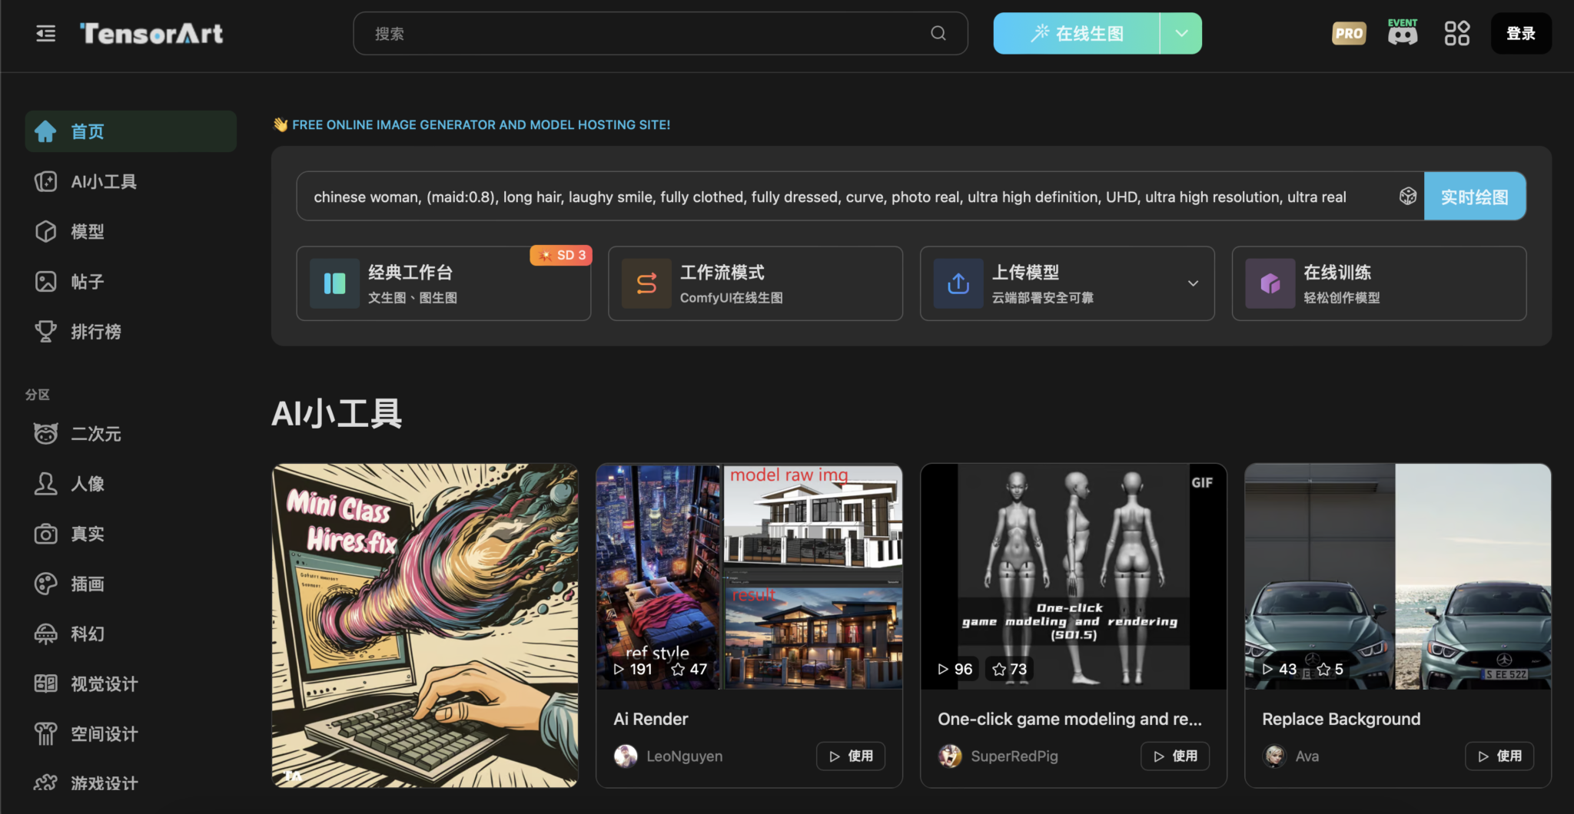Click the apps grid icon in header

click(x=1456, y=33)
